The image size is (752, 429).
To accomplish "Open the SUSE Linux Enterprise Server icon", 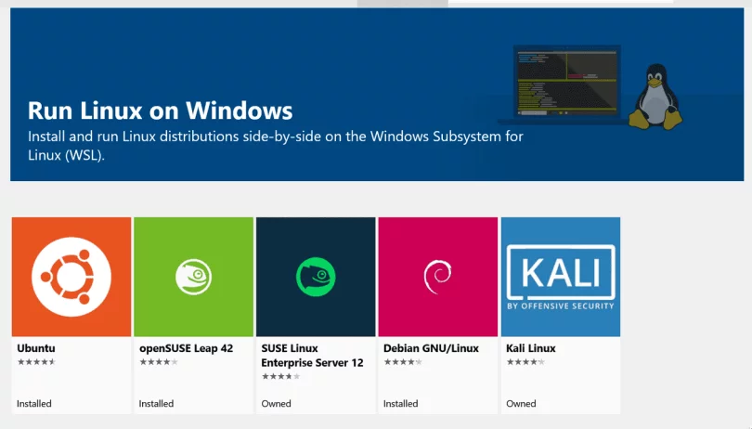I will pyautogui.click(x=316, y=277).
